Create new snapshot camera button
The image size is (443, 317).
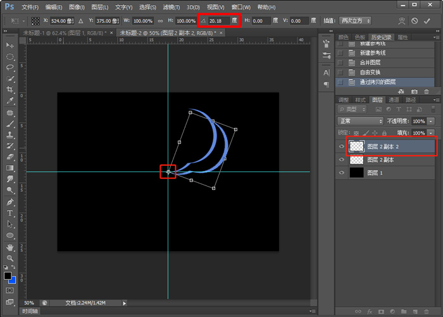click(x=414, y=91)
